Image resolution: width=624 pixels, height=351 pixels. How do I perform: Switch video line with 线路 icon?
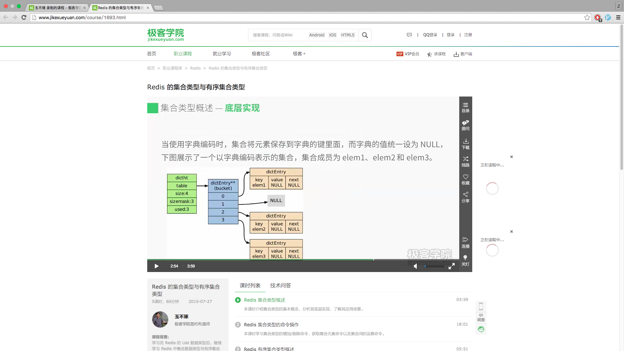pos(465,161)
